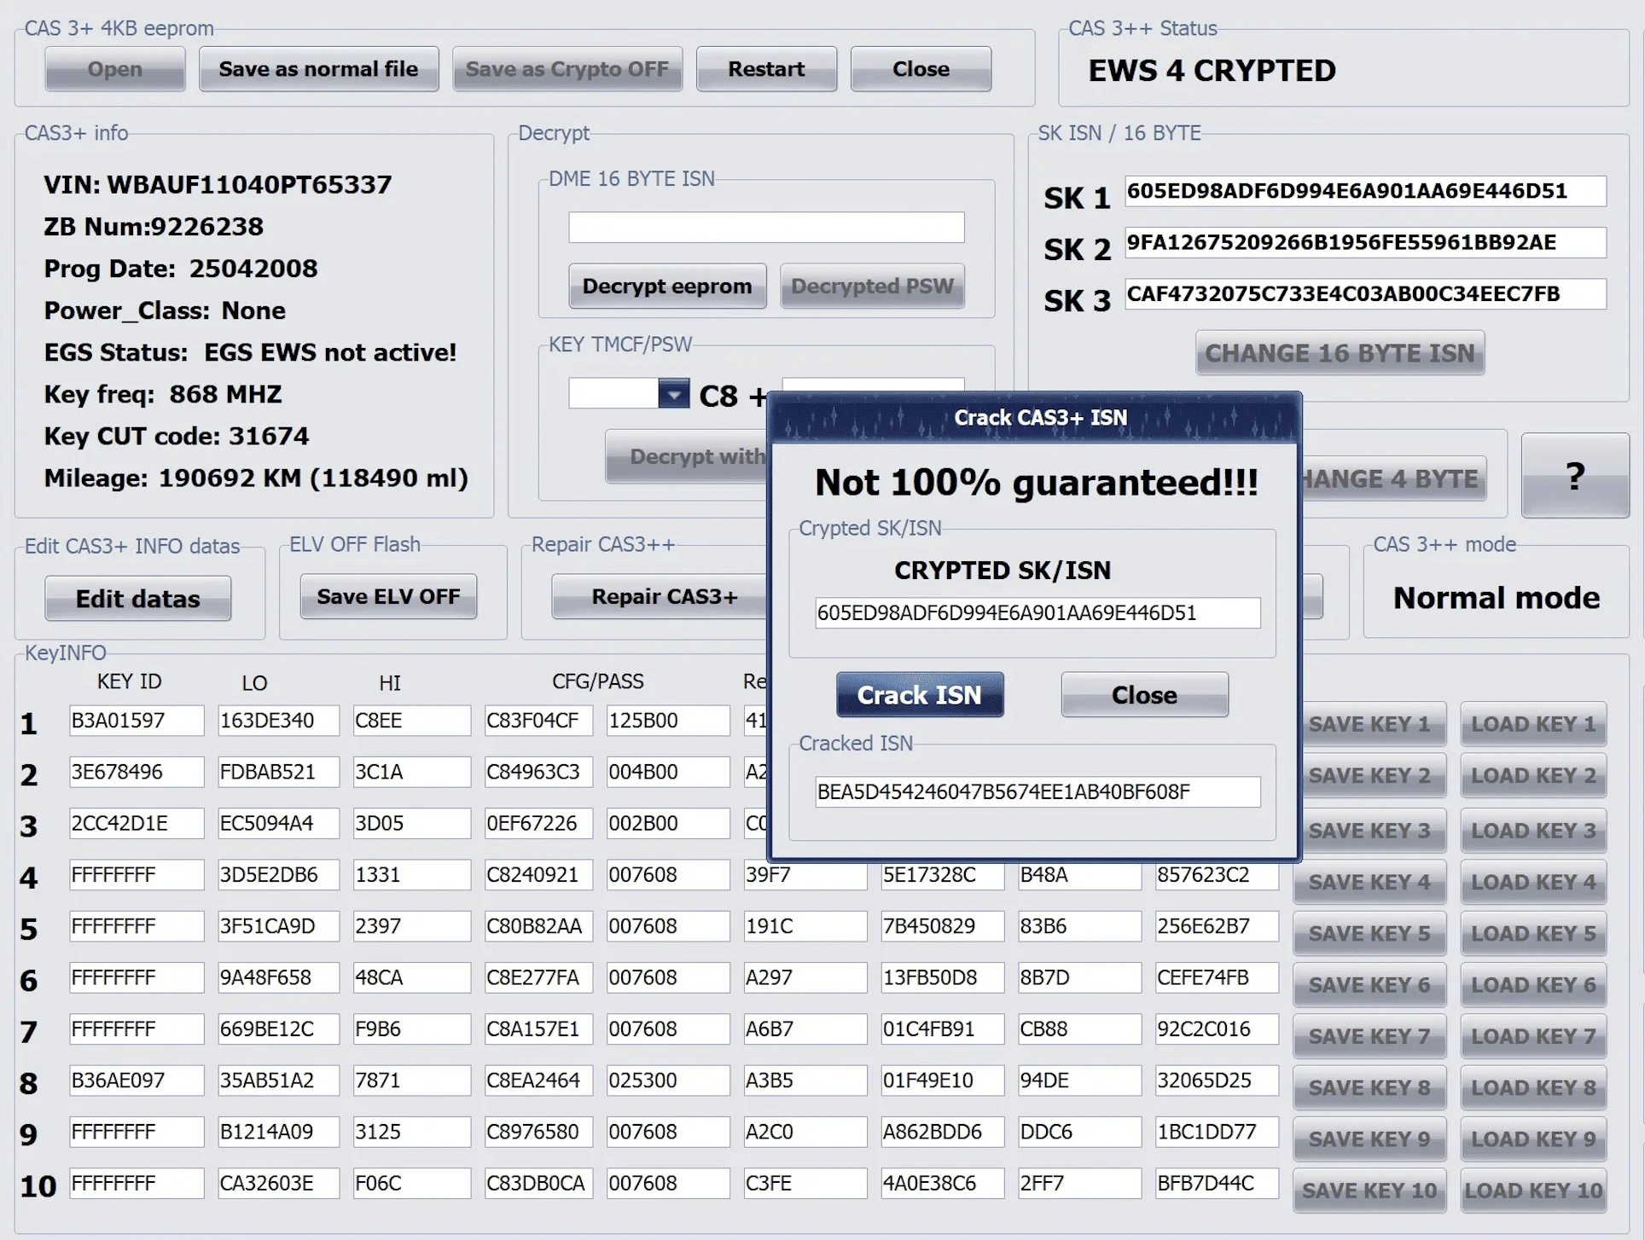Click LOAD KEY 7 button
1645x1240 pixels.
pos(1533,1036)
